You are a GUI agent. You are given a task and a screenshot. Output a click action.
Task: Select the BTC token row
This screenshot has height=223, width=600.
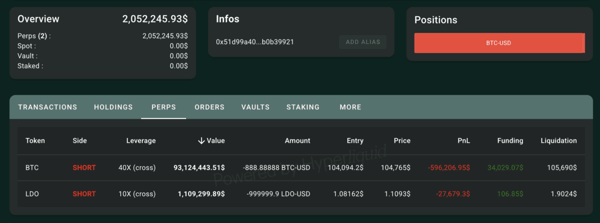pyautogui.click(x=301, y=167)
